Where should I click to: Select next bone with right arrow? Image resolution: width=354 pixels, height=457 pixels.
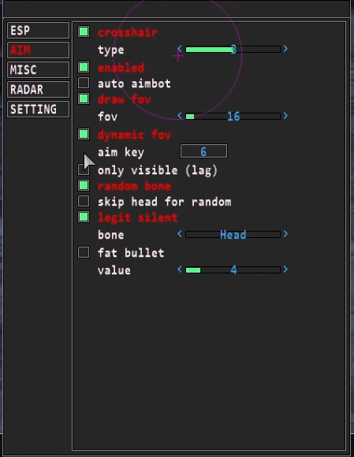tap(285, 234)
